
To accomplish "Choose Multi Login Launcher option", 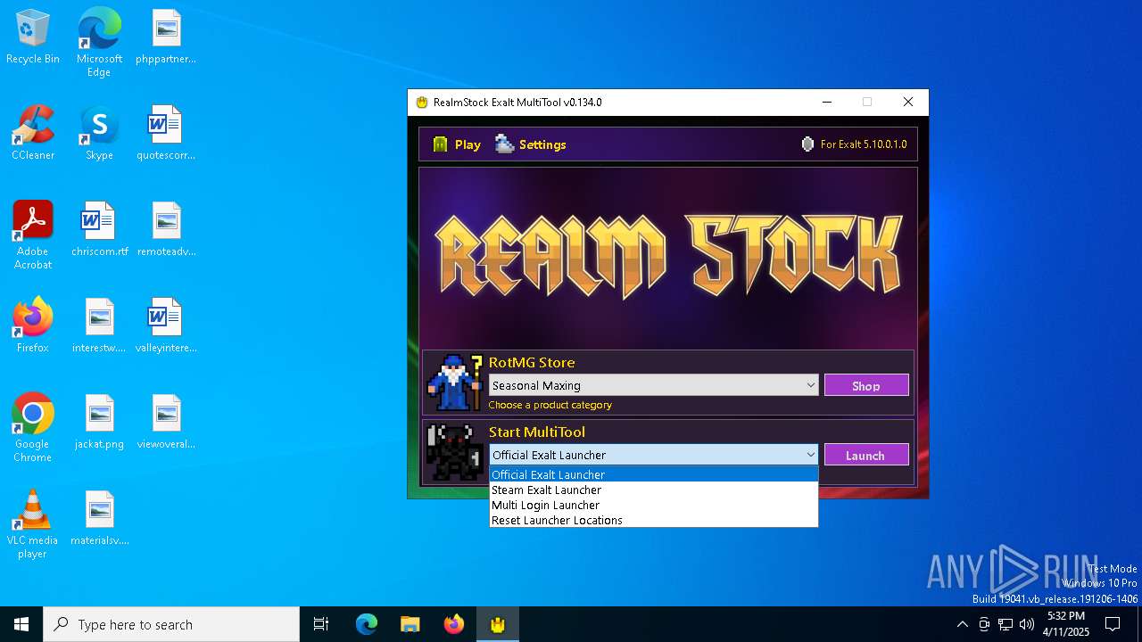I will pyautogui.click(x=654, y=505).
